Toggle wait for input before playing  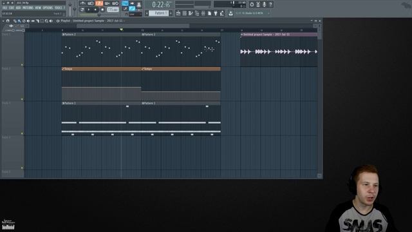[91, 3]
